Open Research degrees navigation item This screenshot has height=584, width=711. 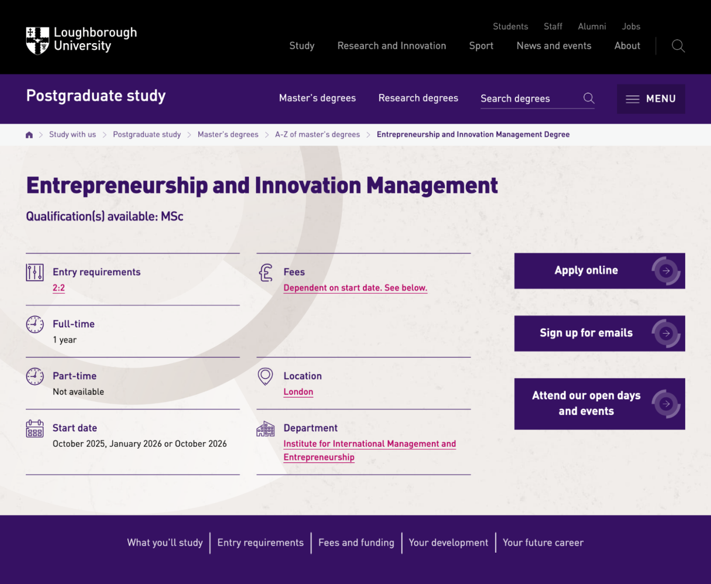(418, 98)
